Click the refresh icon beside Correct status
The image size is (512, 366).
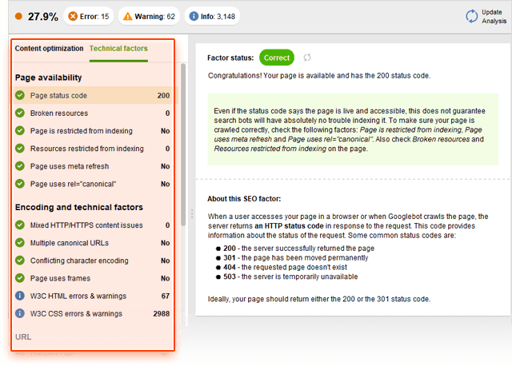tap(306, 58)
